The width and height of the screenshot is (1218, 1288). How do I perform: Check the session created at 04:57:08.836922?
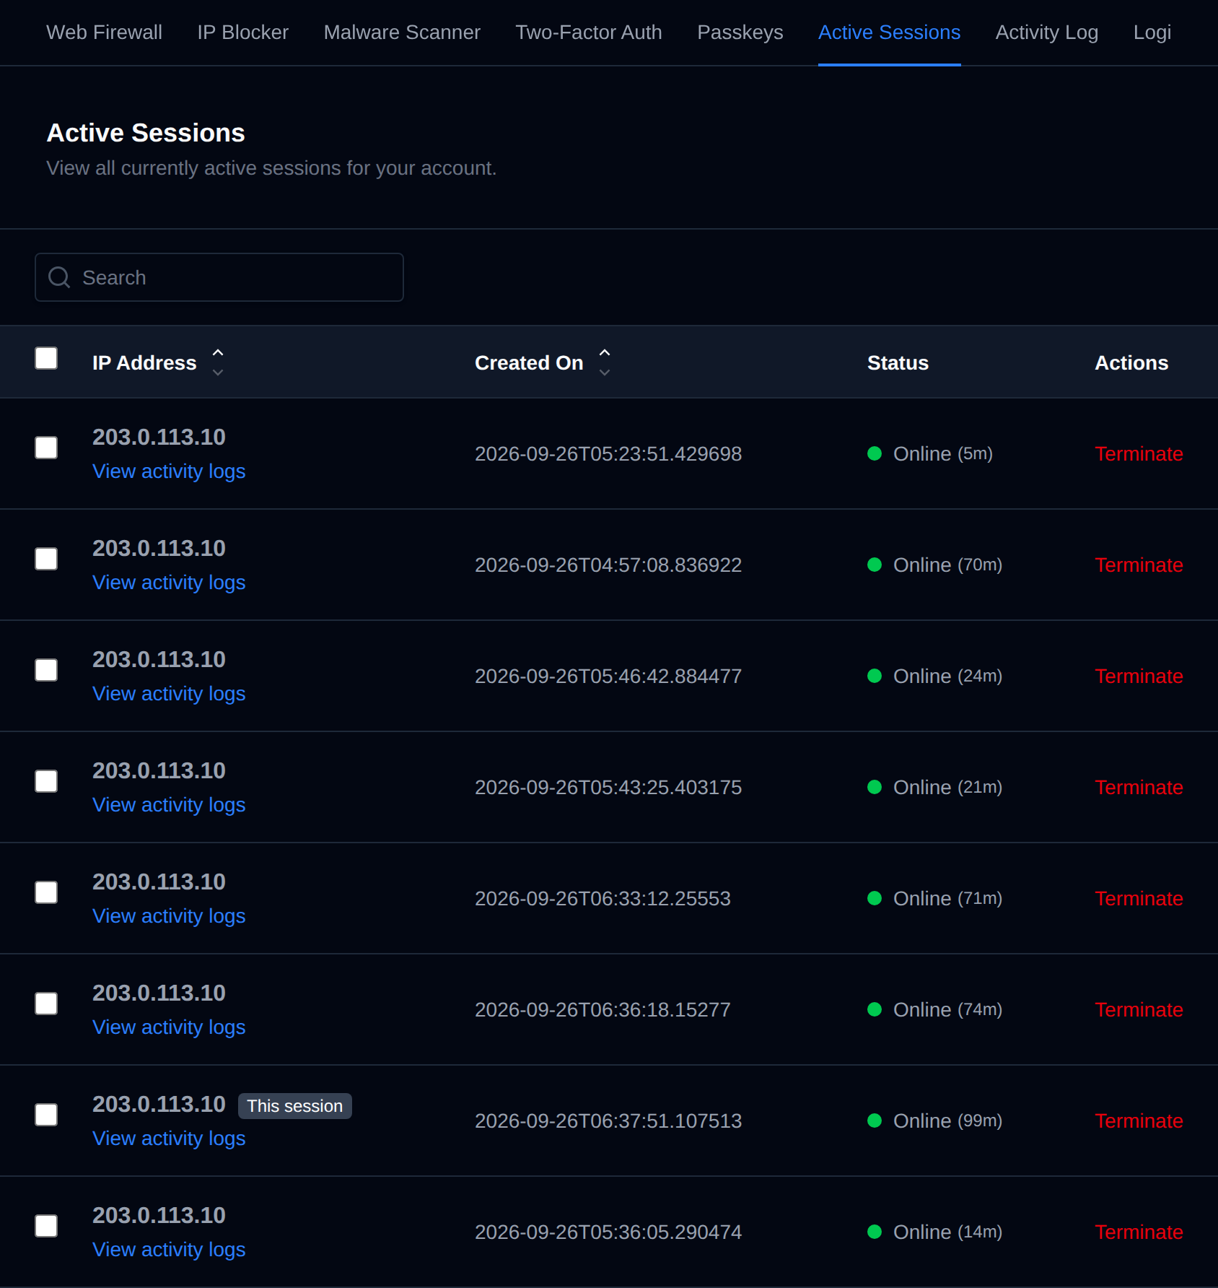[46, 559]
